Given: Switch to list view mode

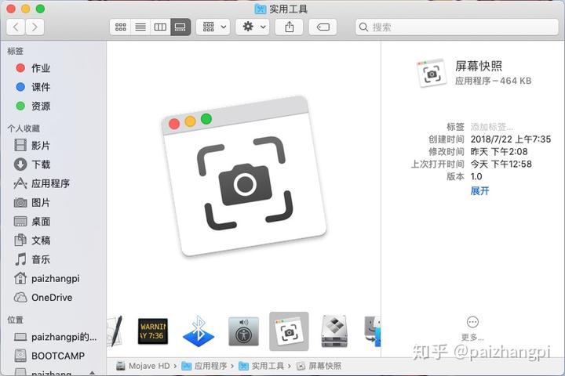Looking at the screenshot, I should click(x=140, y=27).
